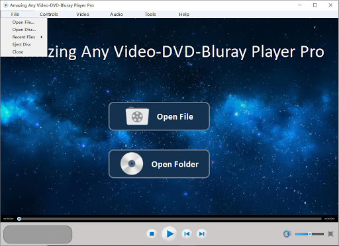Click the film reel folder icon
Screen dimensions: 339x246
pyautogui.click(x=137, y=116)
